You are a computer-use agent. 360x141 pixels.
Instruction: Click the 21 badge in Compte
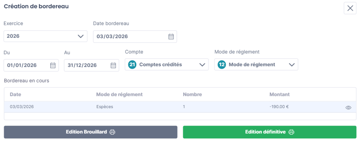[x=132, y=64]
